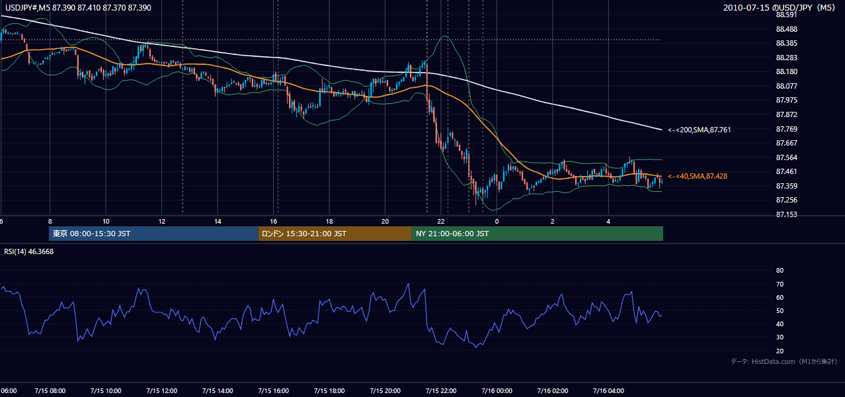Click the 7/16 00:00 bottom time label

tap(497, 391)
